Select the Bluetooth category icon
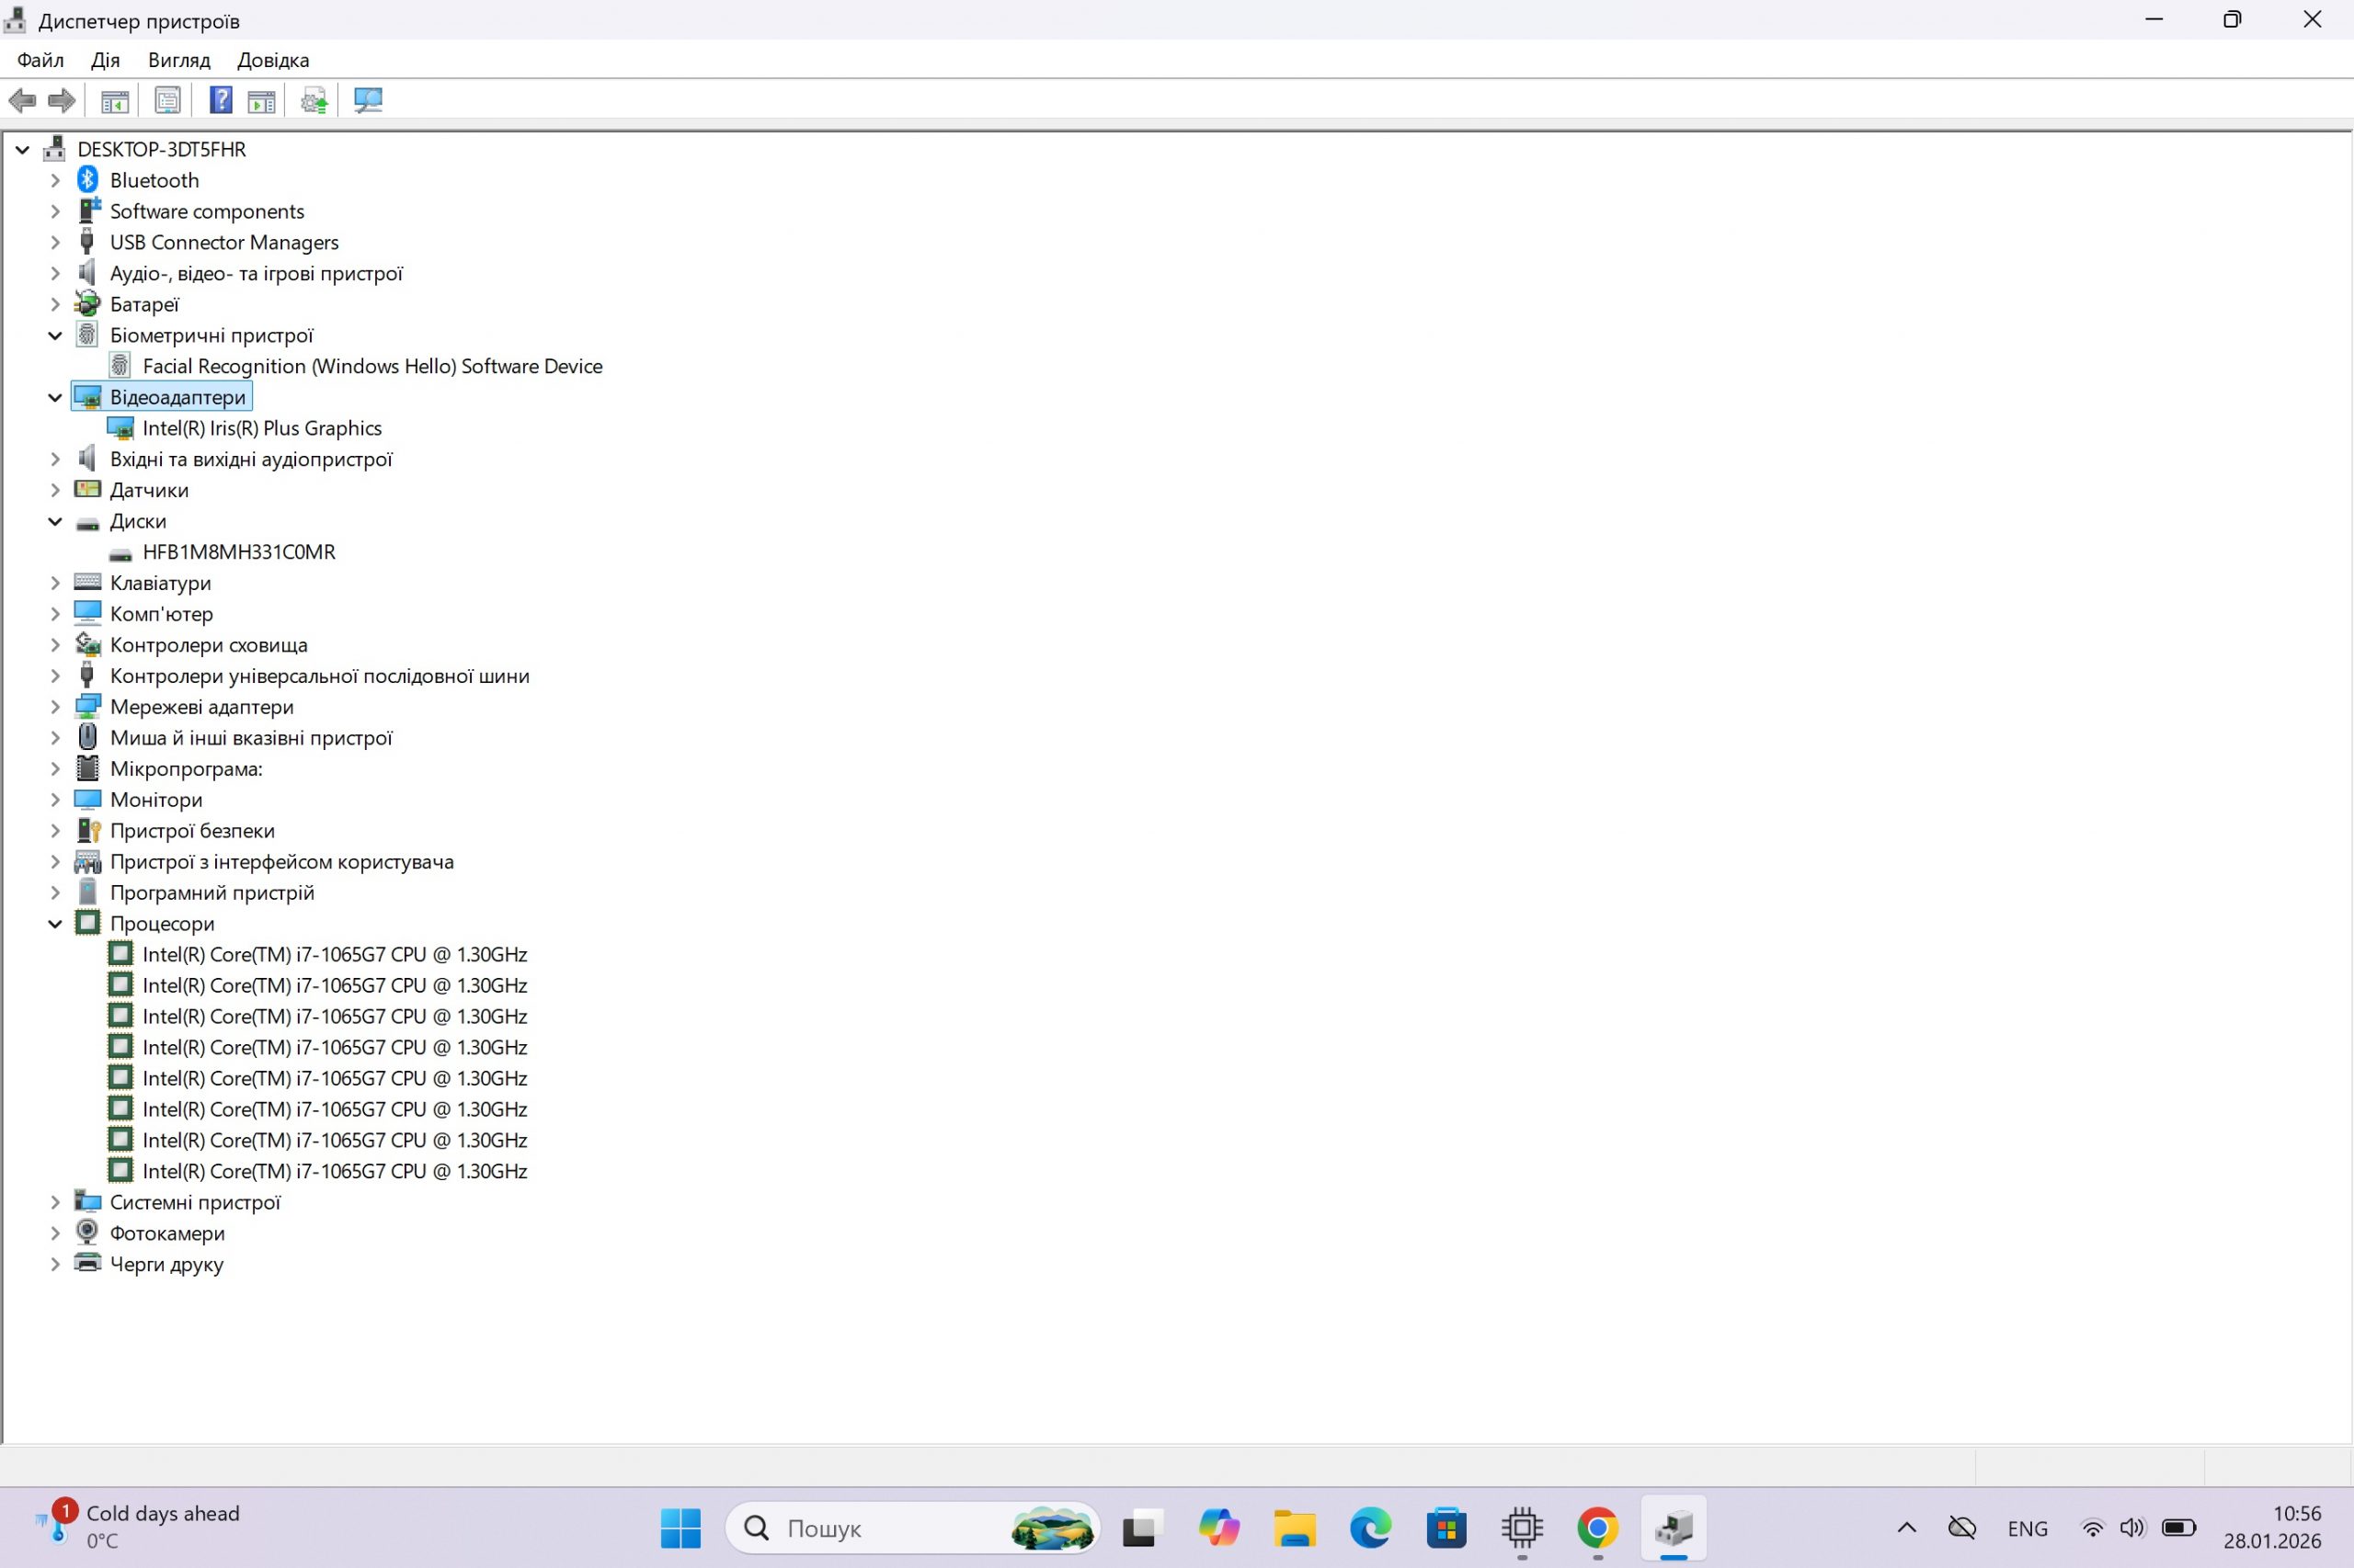The height and width of the screenshot is (1568, 2354). point(88,180)
